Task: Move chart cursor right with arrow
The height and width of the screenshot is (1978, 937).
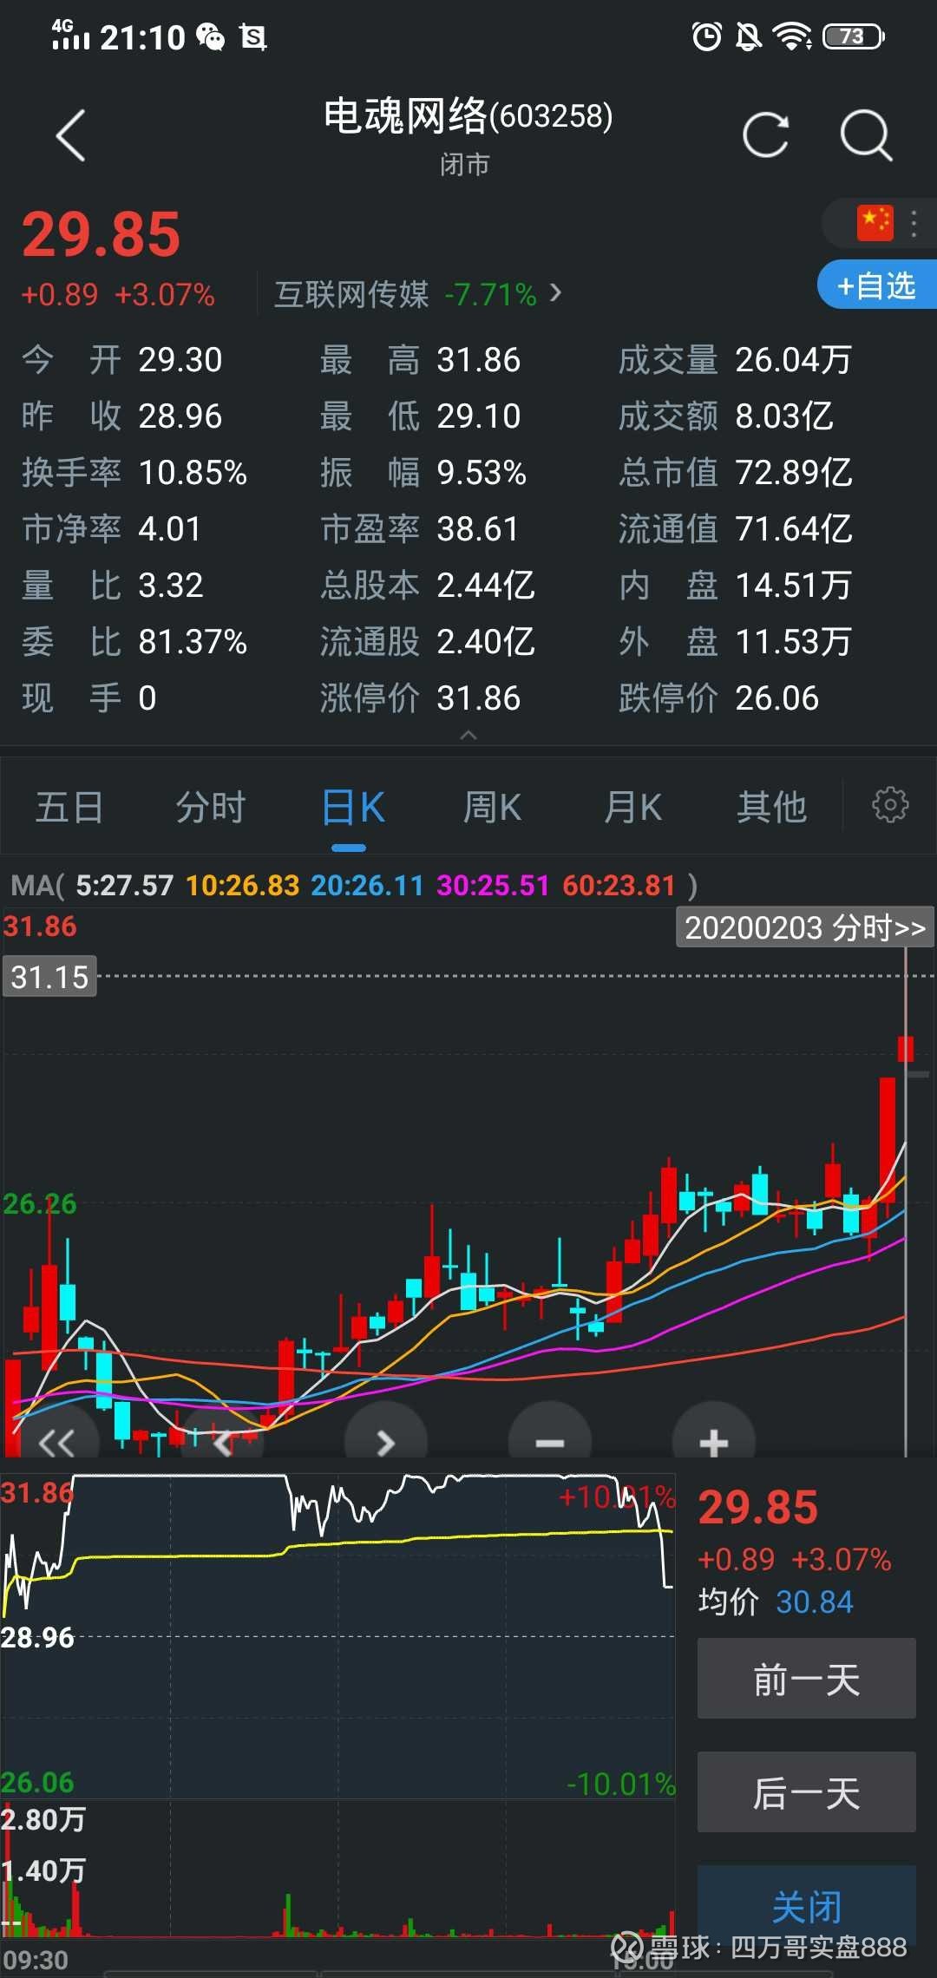Action: 386,1443
